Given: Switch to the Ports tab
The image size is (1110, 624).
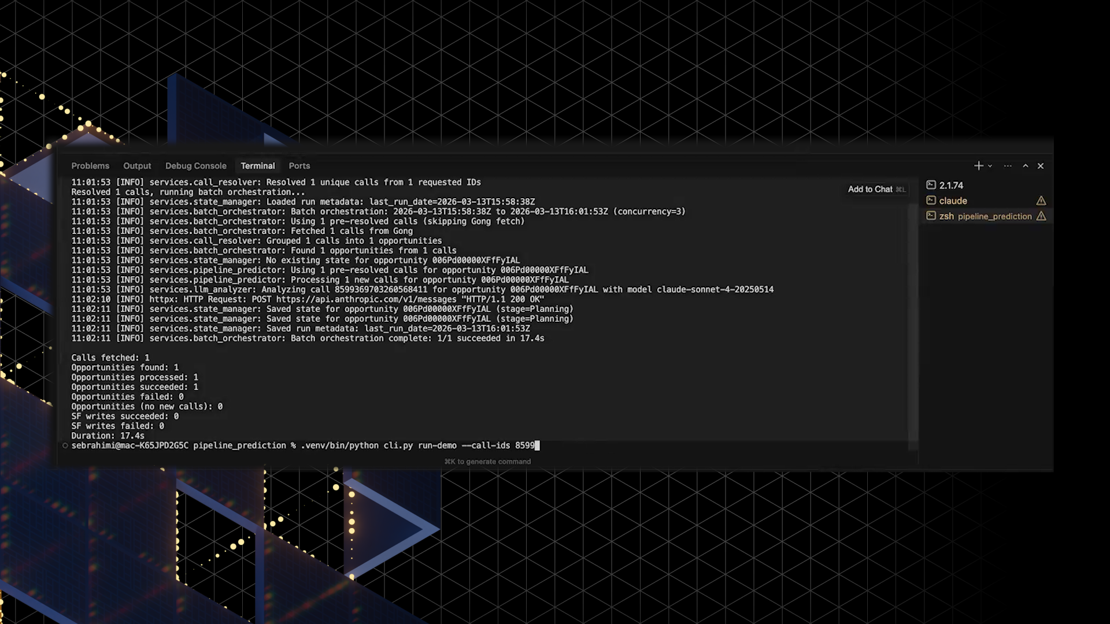Looking at the screenshot, I should [299, 166].
